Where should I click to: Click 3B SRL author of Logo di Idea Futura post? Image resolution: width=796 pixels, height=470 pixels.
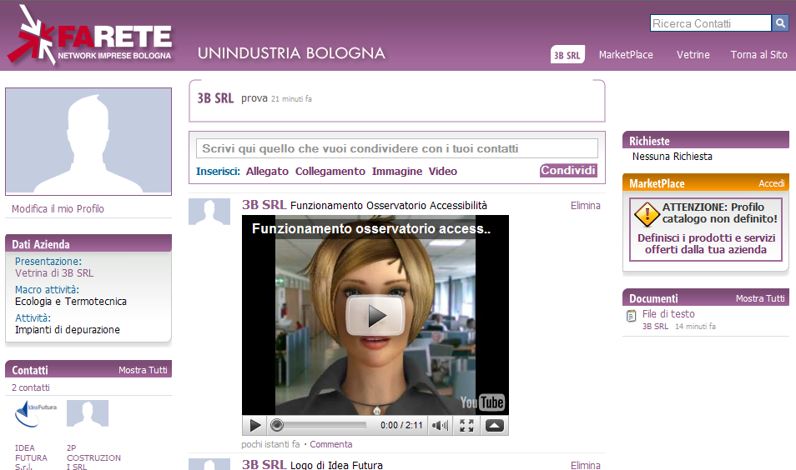[264, 464]
